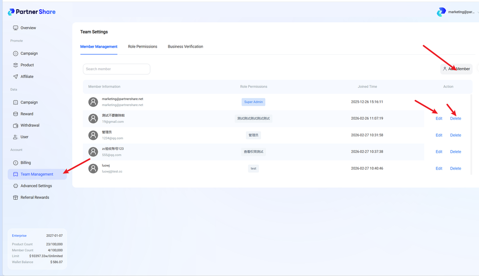The image size is (479, 276).
Task: Delete the 1234@qq.com member
Action: pos(456,135)
